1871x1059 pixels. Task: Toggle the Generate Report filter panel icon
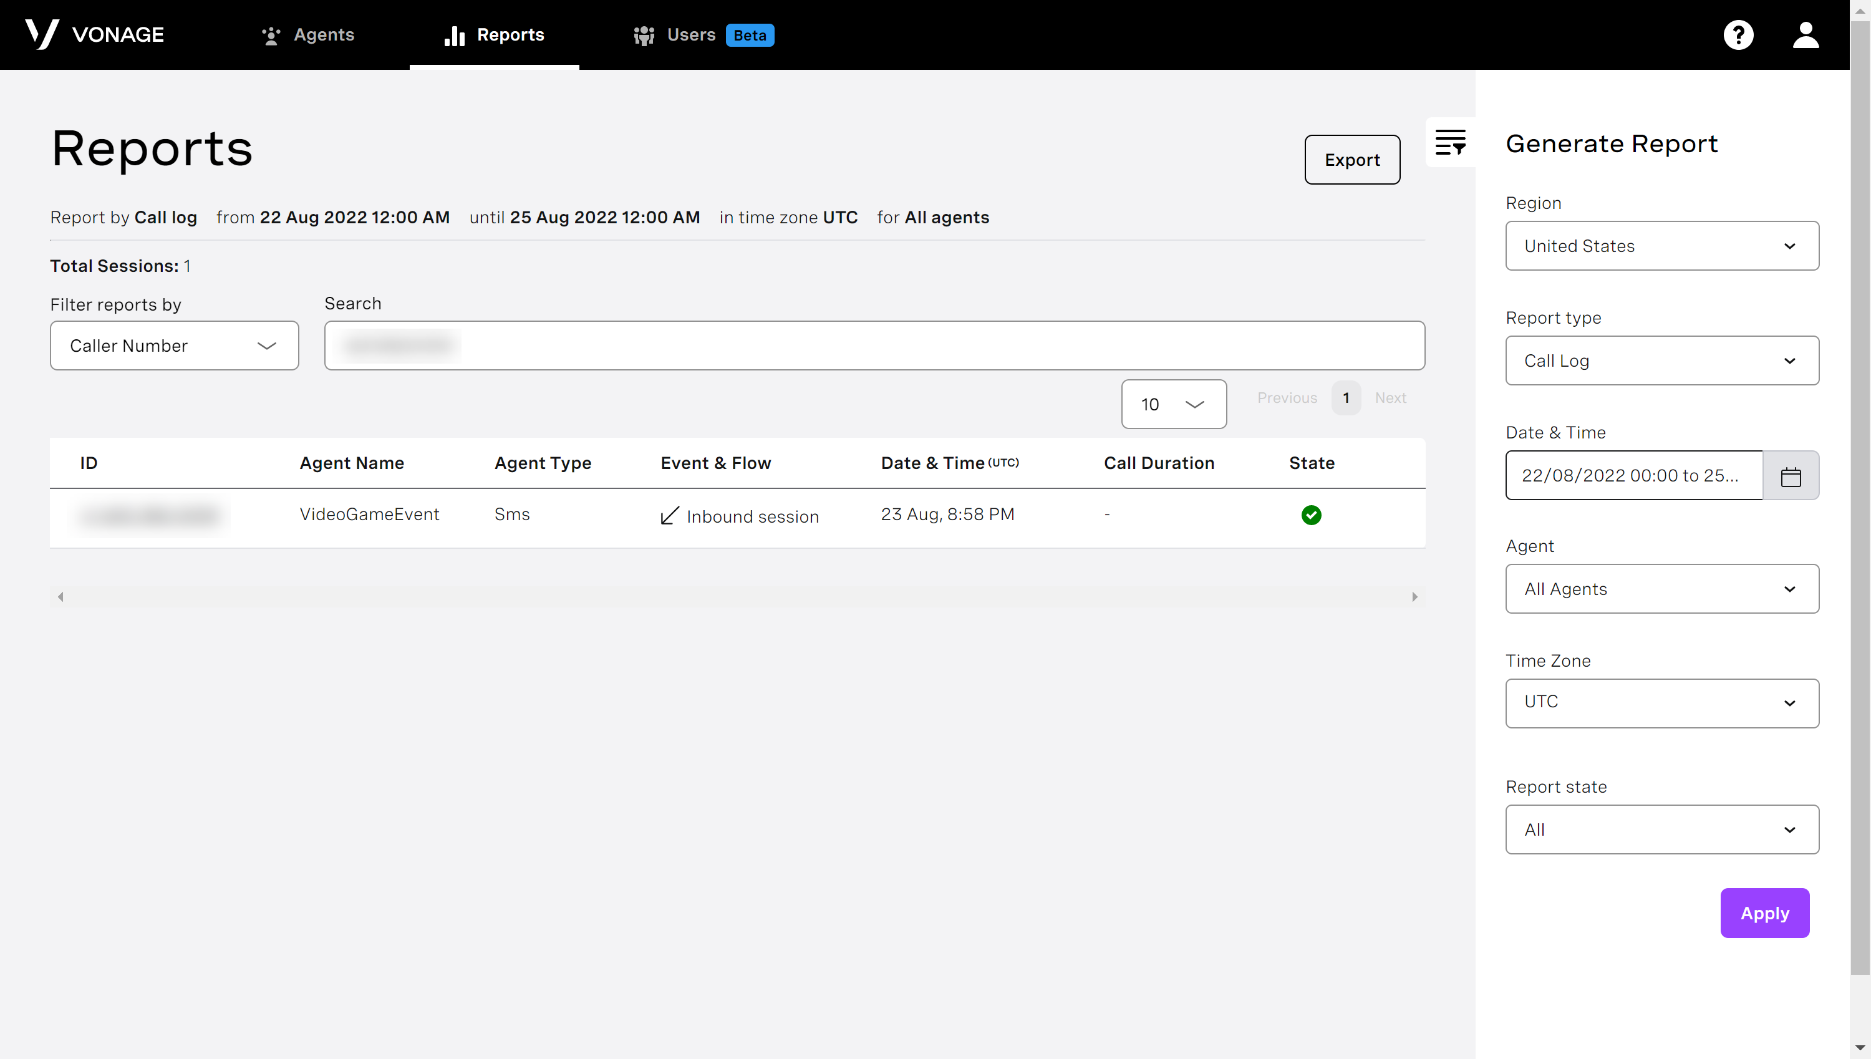tap(1450, 143)
